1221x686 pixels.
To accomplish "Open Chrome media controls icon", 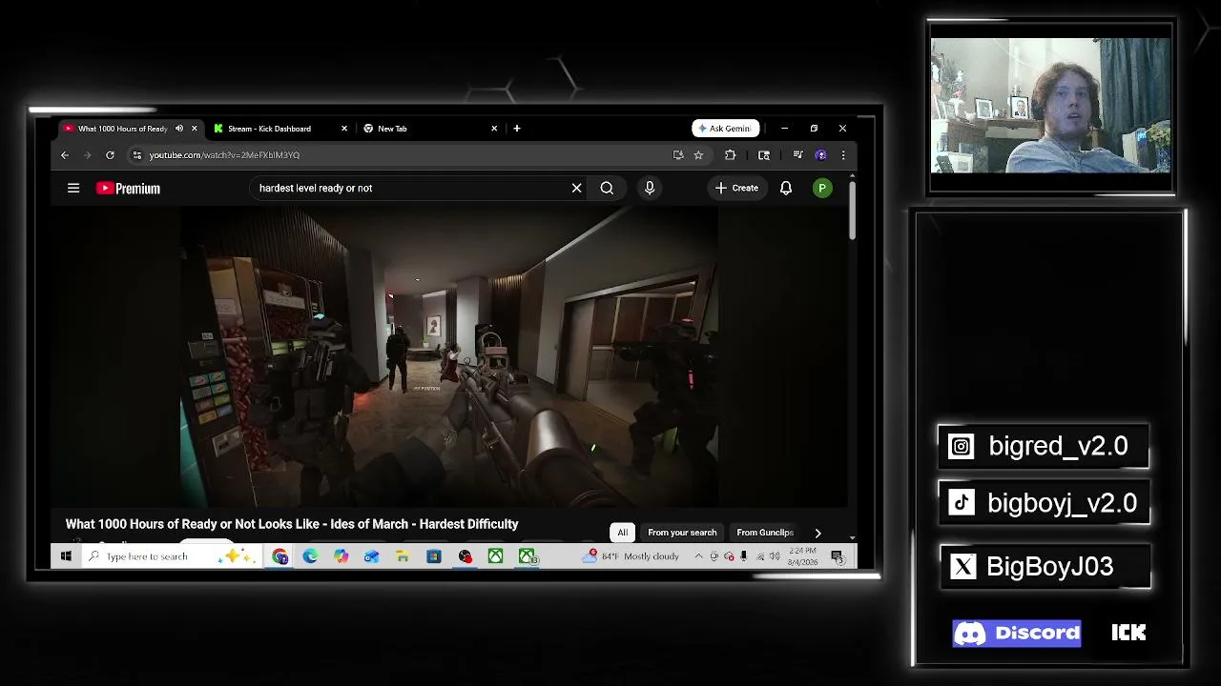I will 797,155.
